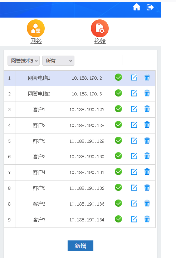
Task: Switch to the 网络 tab label
Action: point(36,41)
